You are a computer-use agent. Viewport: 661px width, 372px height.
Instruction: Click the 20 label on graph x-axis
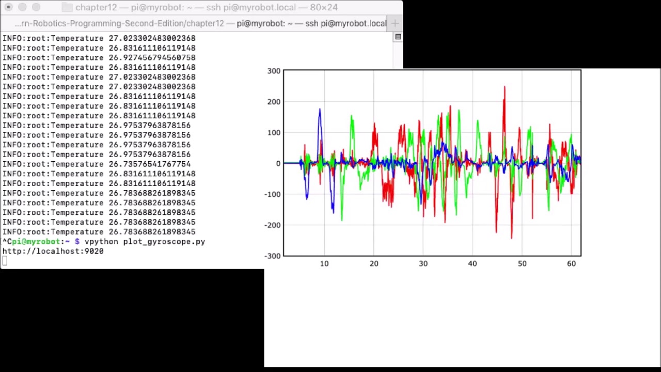374,263
